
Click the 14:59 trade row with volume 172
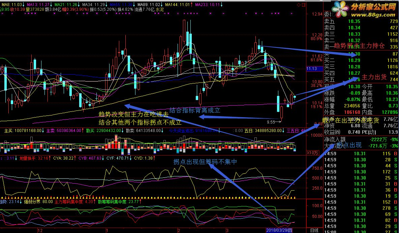pos(361,172)
